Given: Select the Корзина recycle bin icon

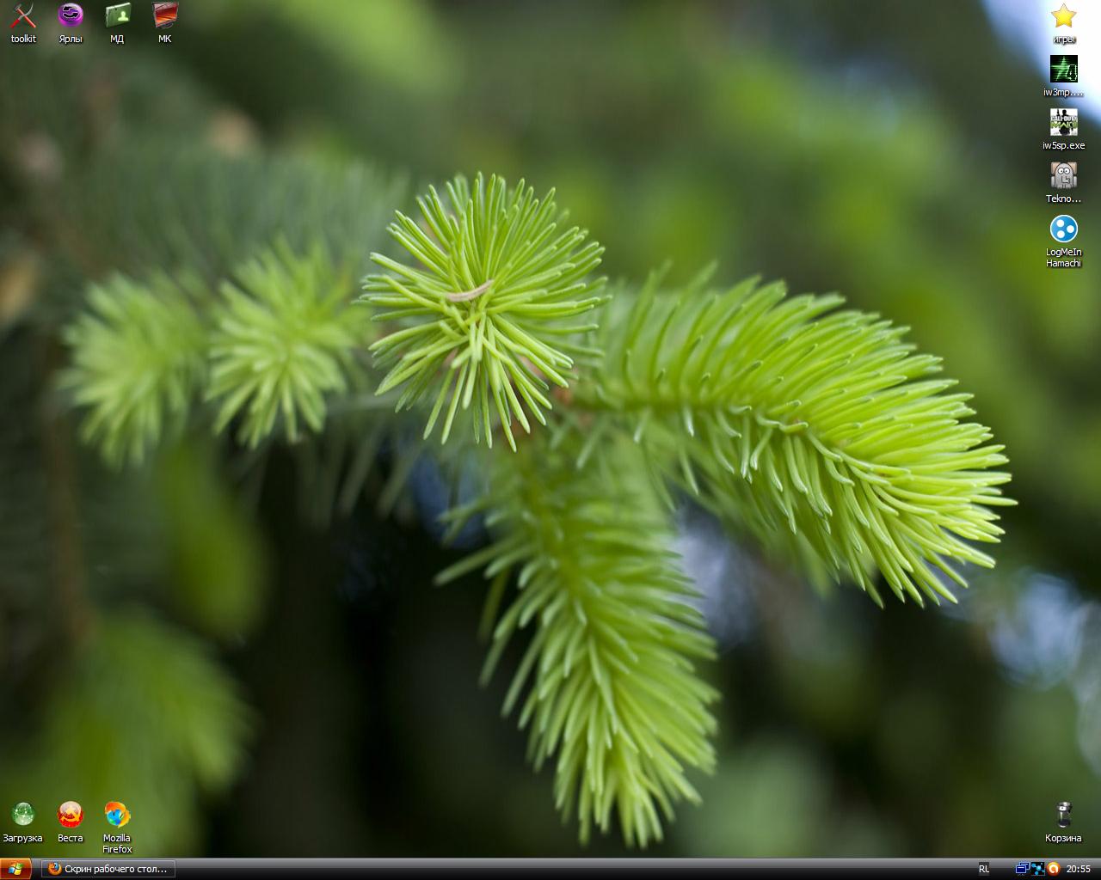Looking at the screenshot, I should tap(1063, 815).
